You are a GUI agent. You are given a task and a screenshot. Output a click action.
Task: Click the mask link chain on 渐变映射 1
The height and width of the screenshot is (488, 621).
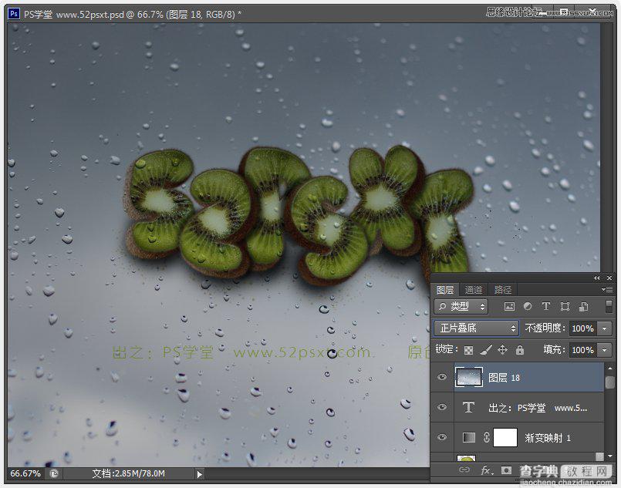[487, 437]
